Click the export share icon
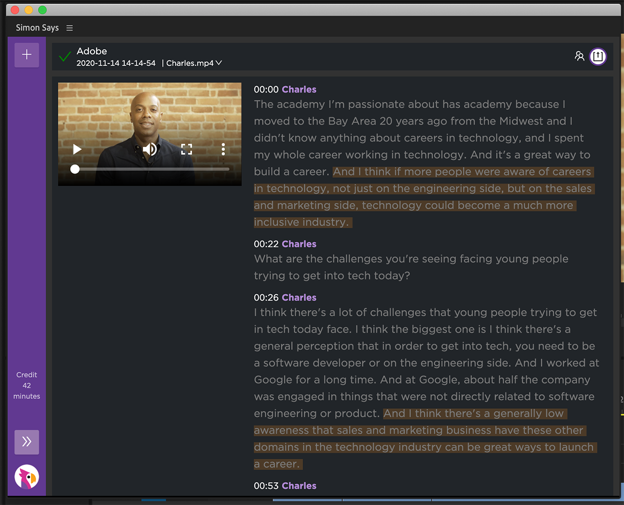This screenshot has height=505, width=624. [x=598, y=56]
